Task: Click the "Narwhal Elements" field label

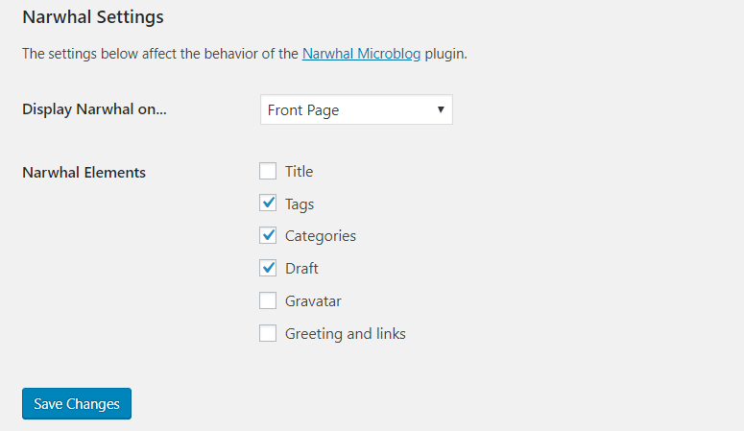Action: [x=84, y=173]
